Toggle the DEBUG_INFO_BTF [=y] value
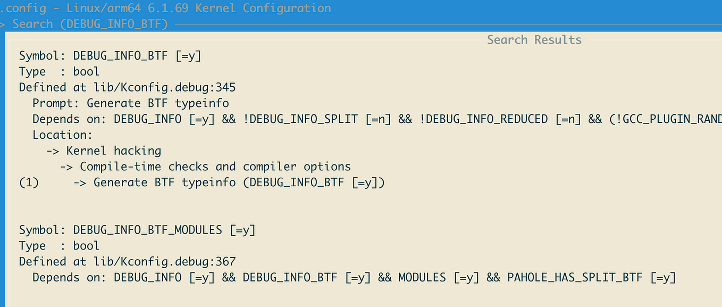Screen dimensions: 722x307 [x=189, y=55]
